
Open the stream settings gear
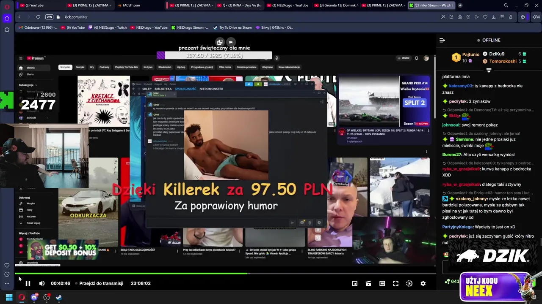click(x=423, y=283)
